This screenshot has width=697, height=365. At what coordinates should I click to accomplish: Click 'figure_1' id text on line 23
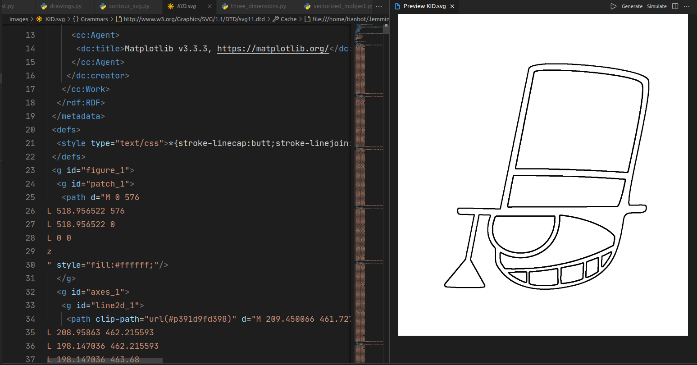(x=105, y=170)
